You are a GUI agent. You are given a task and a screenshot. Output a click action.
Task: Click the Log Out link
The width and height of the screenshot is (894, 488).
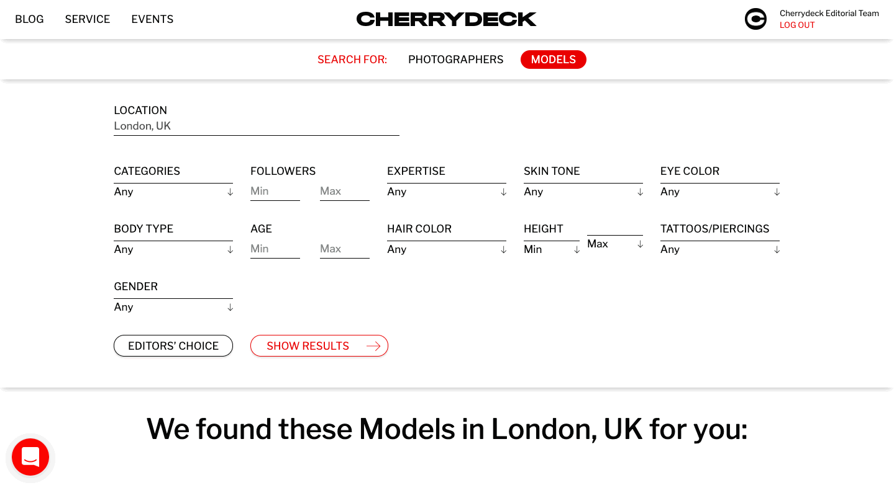[x=797, y=25]
